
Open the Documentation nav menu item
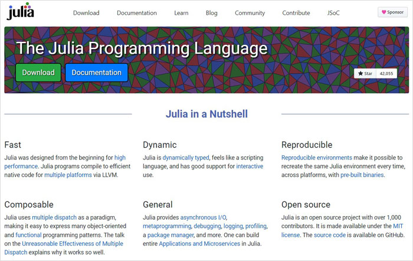(137, 13)
